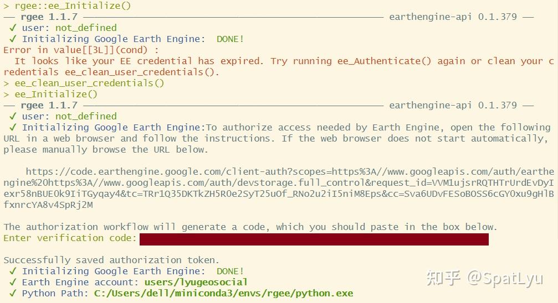
Task: Select the users/lyugeosocial account name
Action: point(196,282)
